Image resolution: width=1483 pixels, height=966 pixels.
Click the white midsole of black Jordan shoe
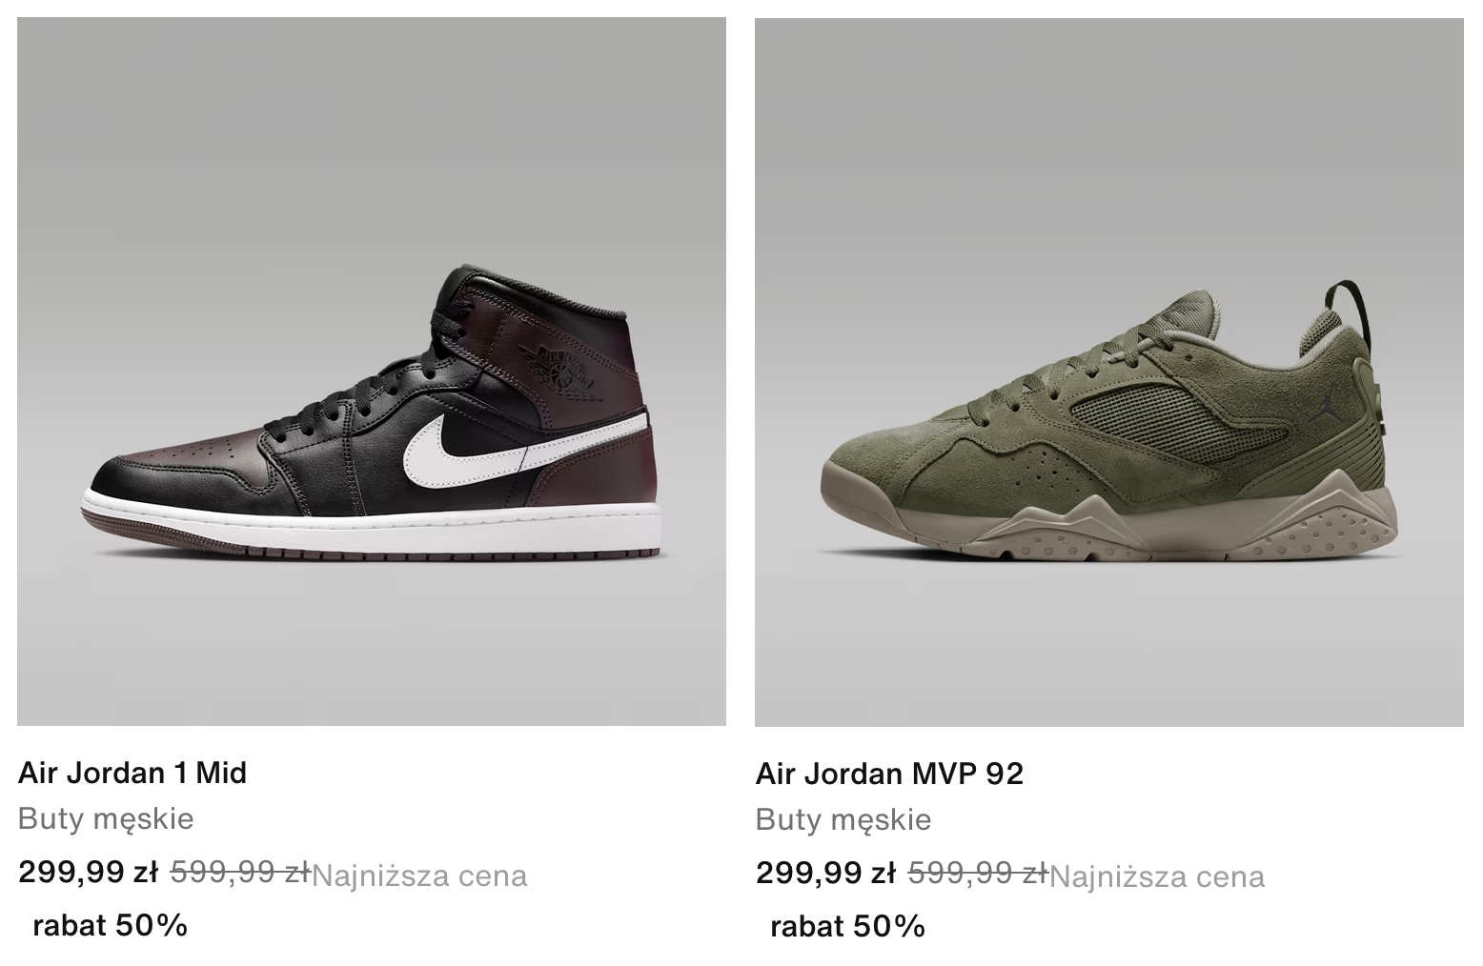pos(372,522)
